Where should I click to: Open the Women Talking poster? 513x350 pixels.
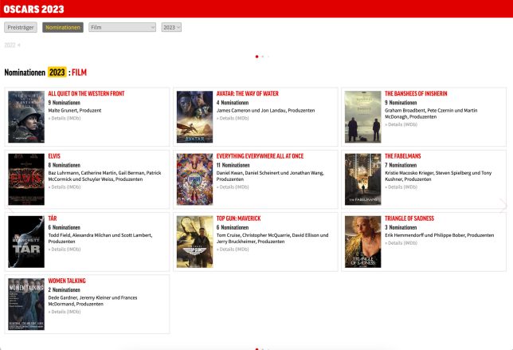(26, 305)
